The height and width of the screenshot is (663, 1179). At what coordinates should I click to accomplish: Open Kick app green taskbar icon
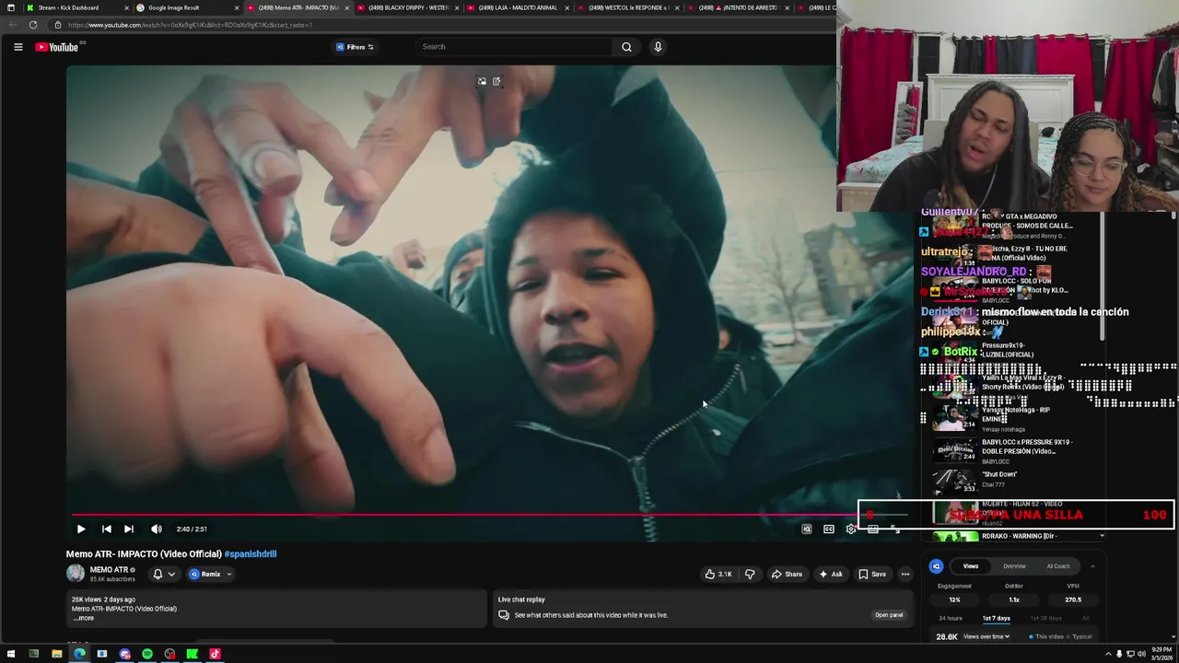point(192,654)
